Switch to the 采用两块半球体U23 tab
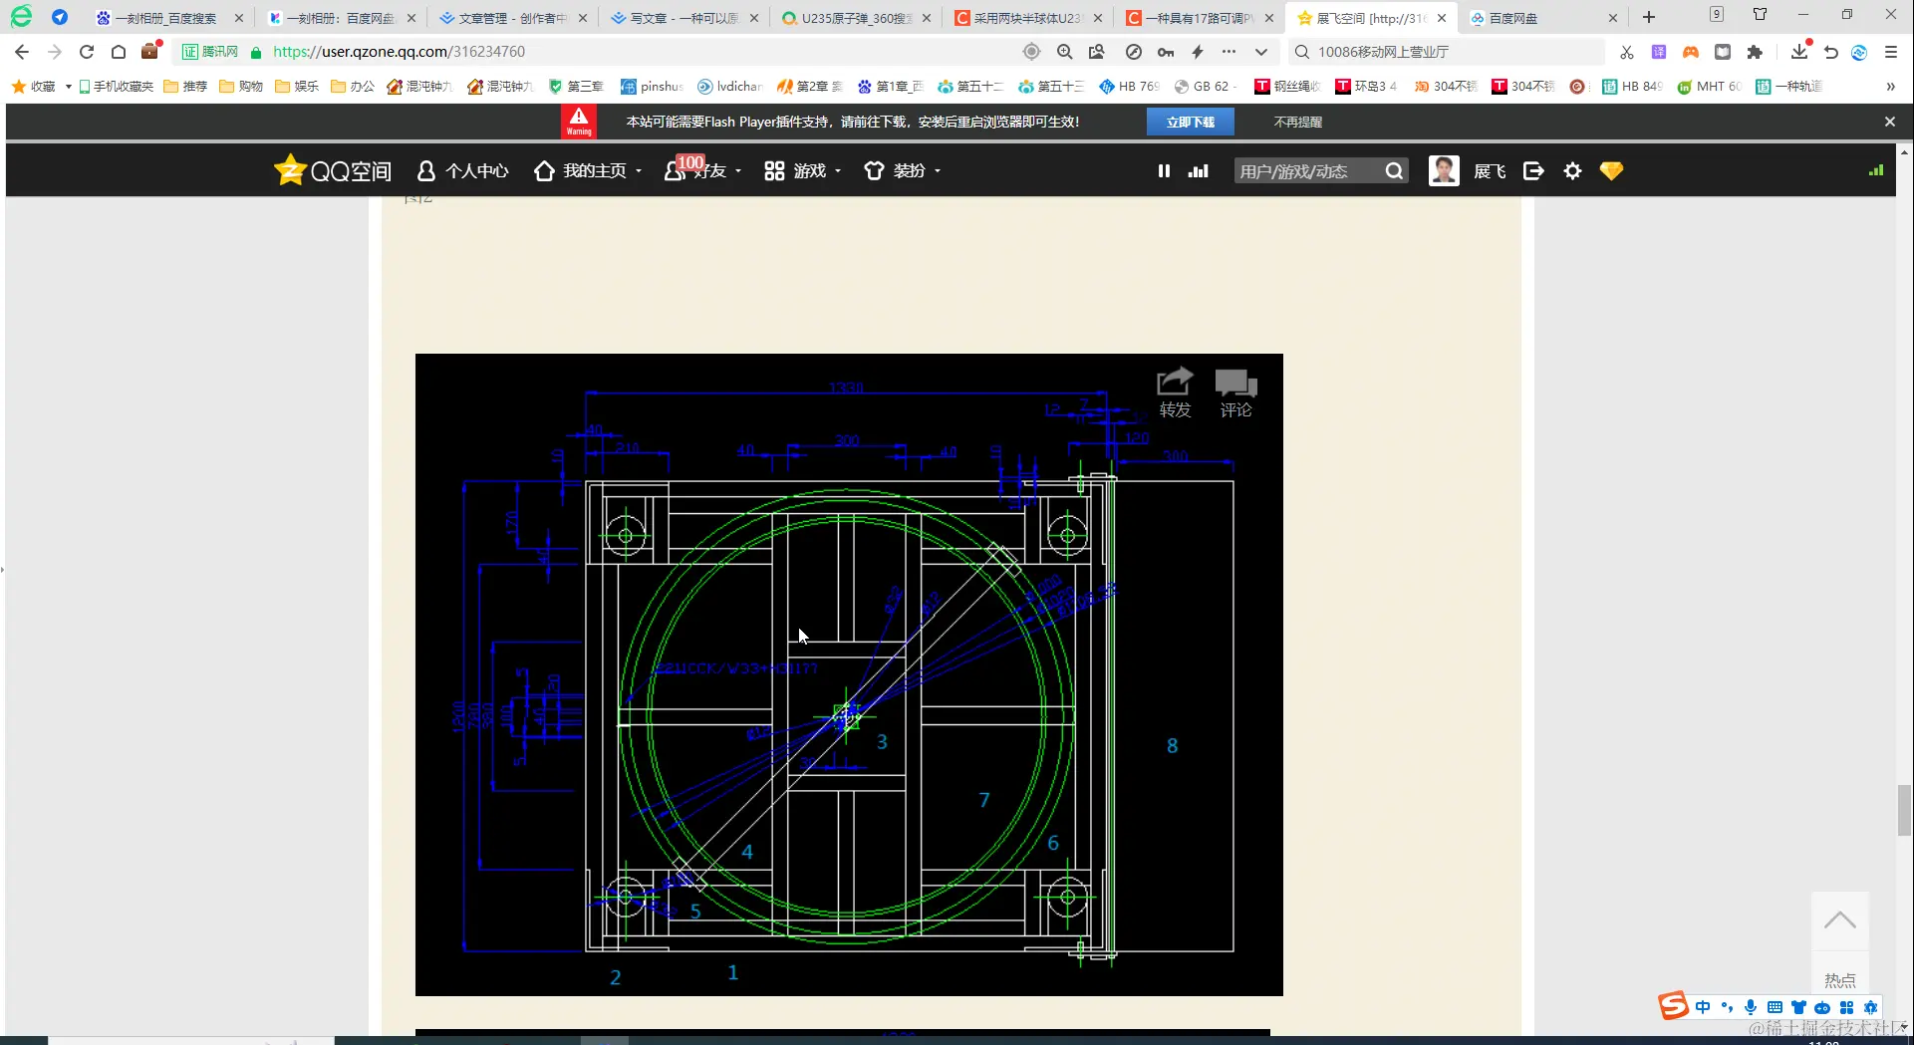Image resolution: width=1914 pixels, height=1045 pixels. click(1027, 18)
